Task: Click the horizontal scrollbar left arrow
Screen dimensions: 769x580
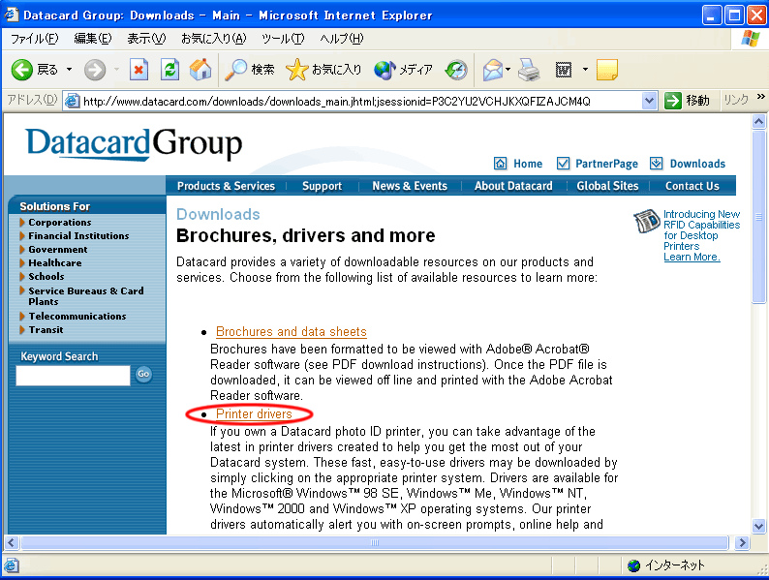Action: (12, 542)
